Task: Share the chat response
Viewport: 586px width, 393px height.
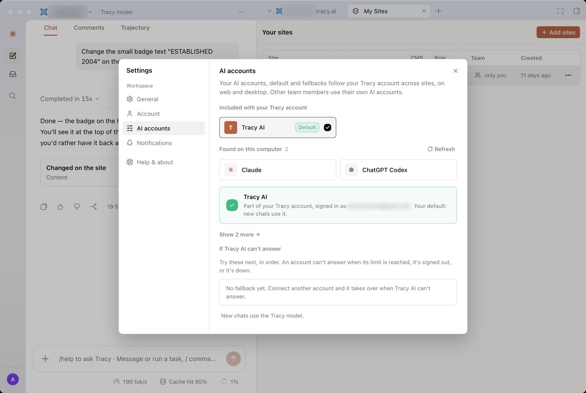Action: tap(93, 207)
